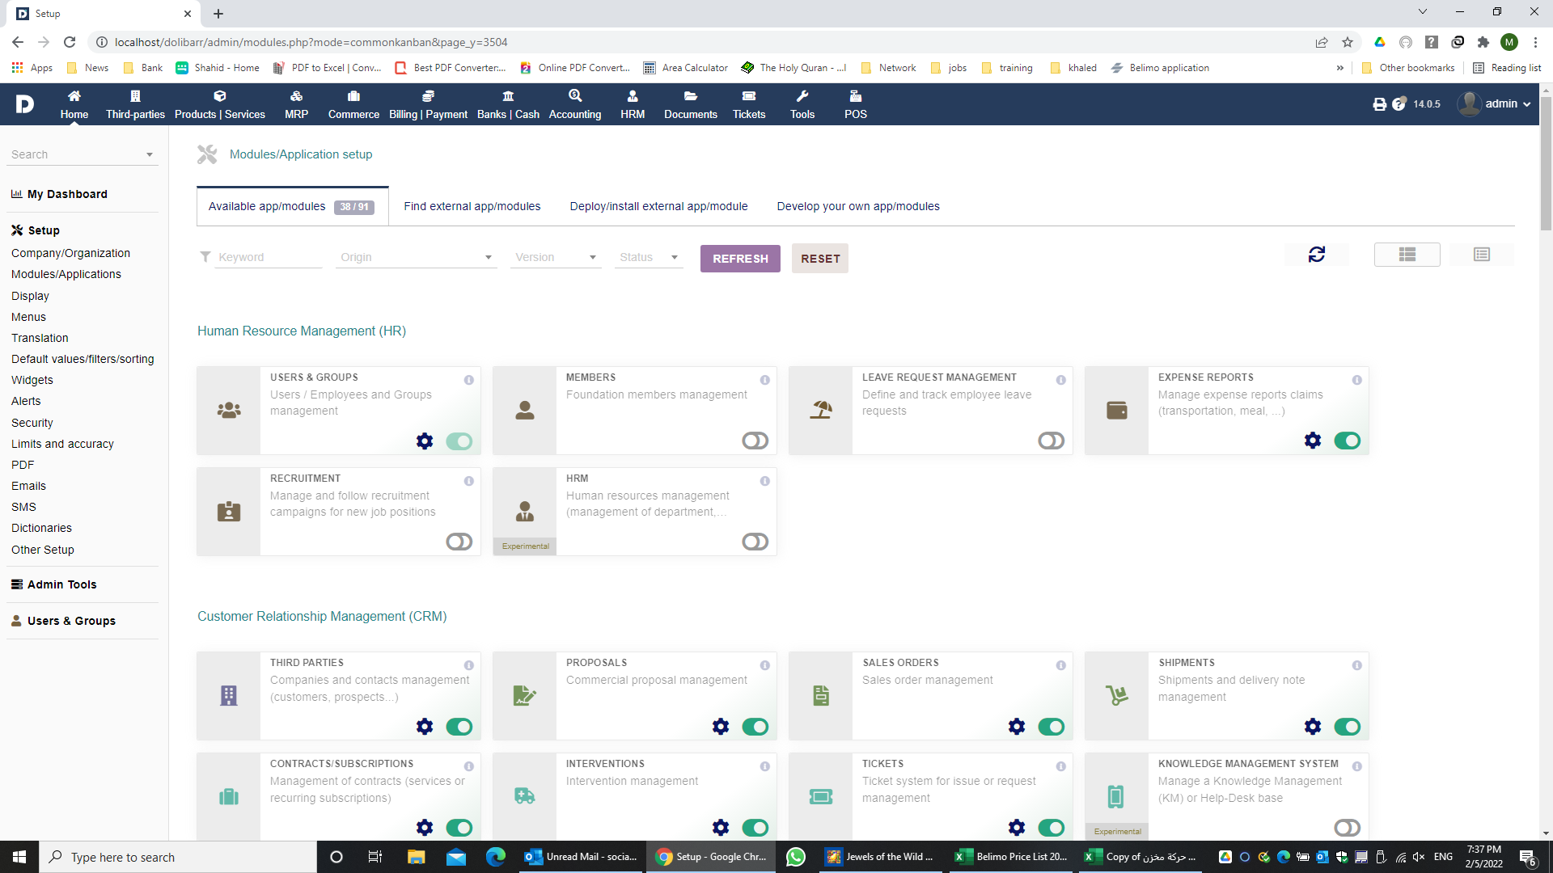The image size is (1553, 873).
Task: Click the refresh arrows icon near view switcher
Action: 1316,255
